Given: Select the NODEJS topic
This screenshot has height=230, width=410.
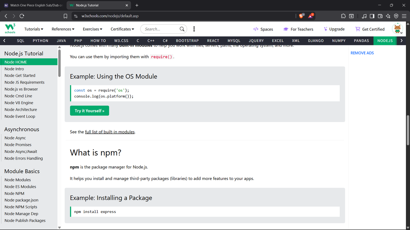Looking at the screenshot, I should [x=385, y=41].
